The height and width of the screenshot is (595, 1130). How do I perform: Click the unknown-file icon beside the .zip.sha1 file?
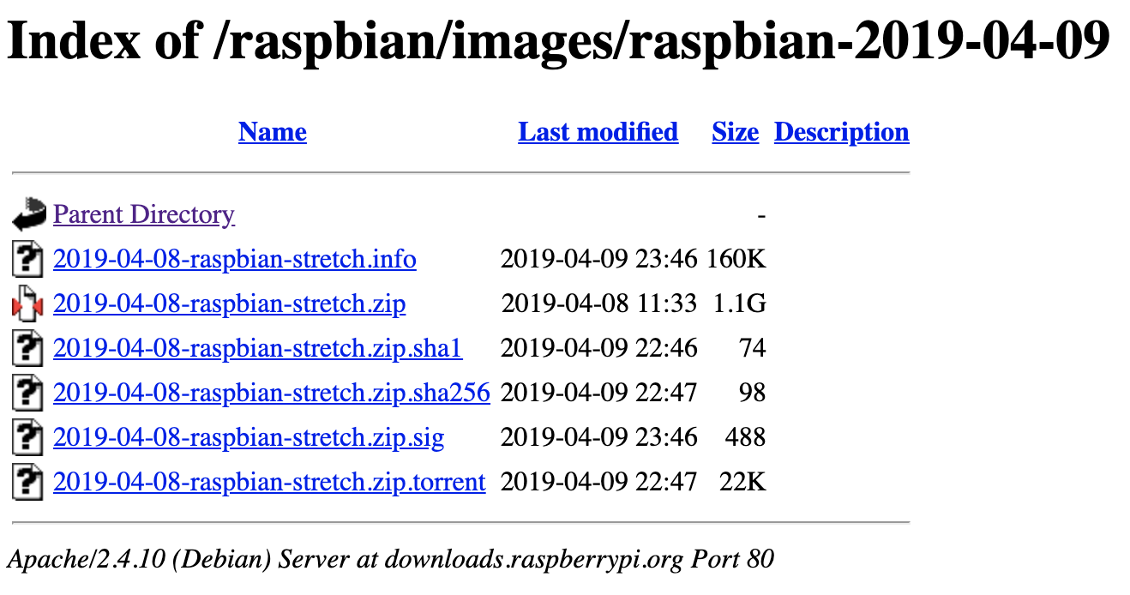pos(28,348)
